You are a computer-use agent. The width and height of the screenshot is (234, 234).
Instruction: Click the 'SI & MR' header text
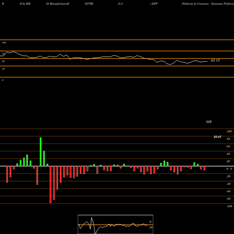click(25, 4)
